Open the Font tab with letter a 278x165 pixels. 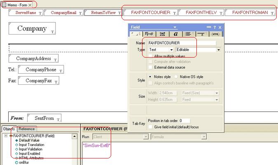point(176,34)
